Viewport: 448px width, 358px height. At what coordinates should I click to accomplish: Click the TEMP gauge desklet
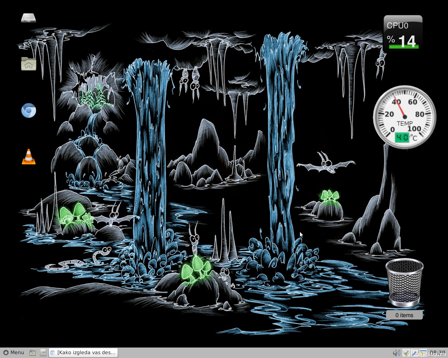[405, 117]
